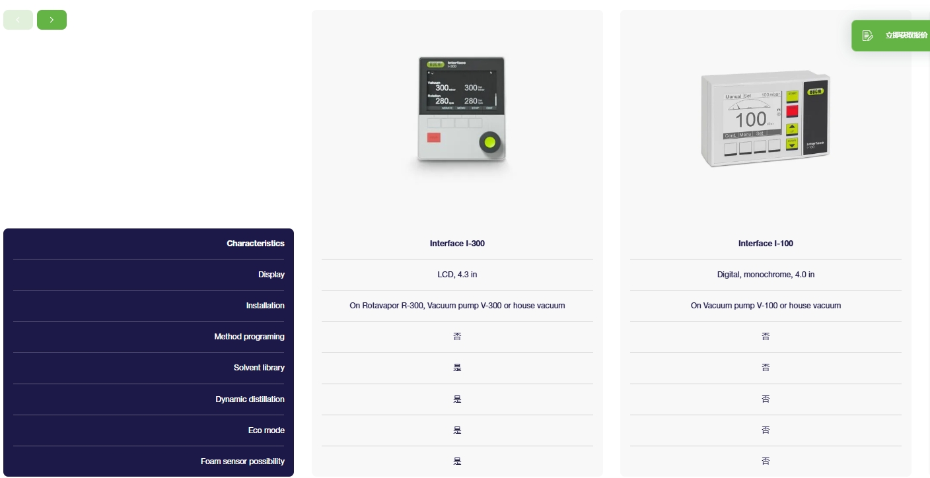Image resolution: width=930 pixels, height=478 pixels.
Task: Click the Digital, monochrome, 4.0 in value
Action: [766, 275]
